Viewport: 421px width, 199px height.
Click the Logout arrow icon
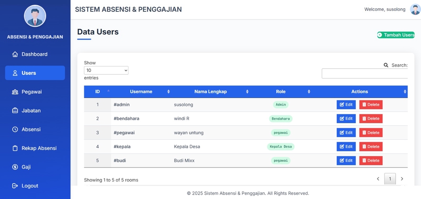click(x=15, y=186)
